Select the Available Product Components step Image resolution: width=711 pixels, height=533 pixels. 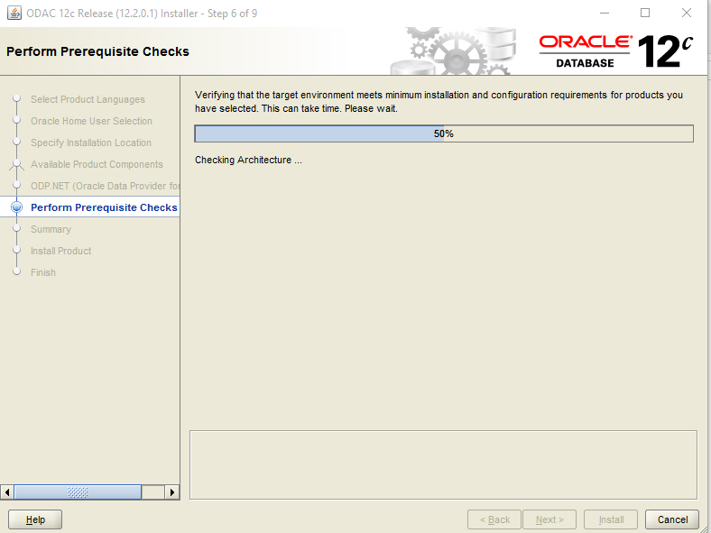click(x=97, y=164)
